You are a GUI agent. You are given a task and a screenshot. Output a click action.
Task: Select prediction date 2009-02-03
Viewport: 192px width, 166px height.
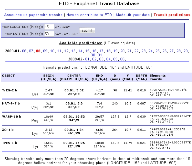(x=101, y=59)
